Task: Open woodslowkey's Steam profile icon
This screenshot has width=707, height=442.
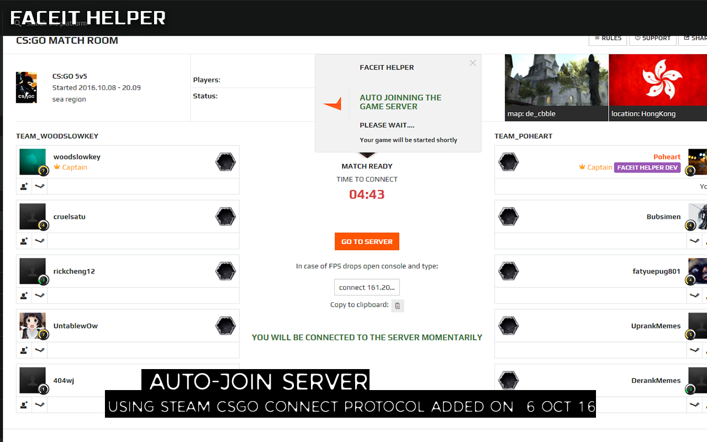Action: (x=40, y=186)
